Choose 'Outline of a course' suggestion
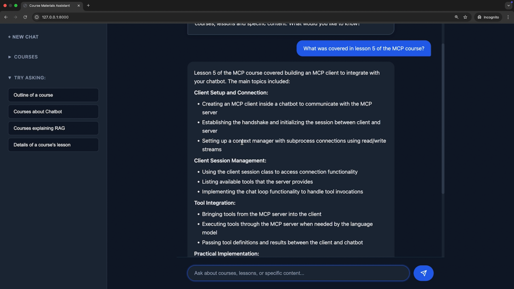The width and height of the screenshot is (514, 289). click(x=53, y=95)
